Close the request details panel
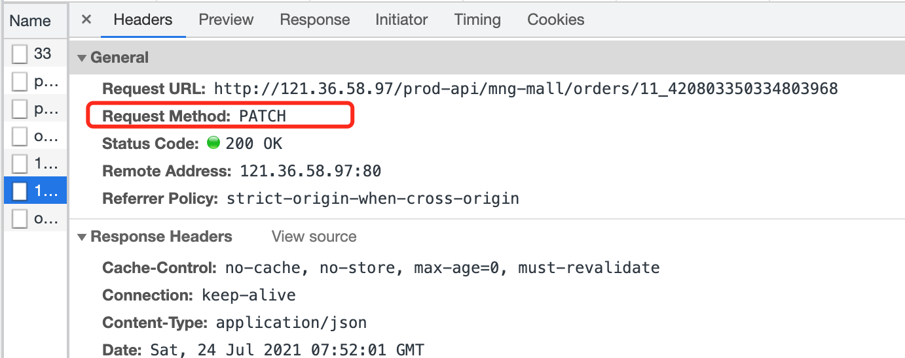The height and width of the screenshot is (358, 905). pos(86,20)
